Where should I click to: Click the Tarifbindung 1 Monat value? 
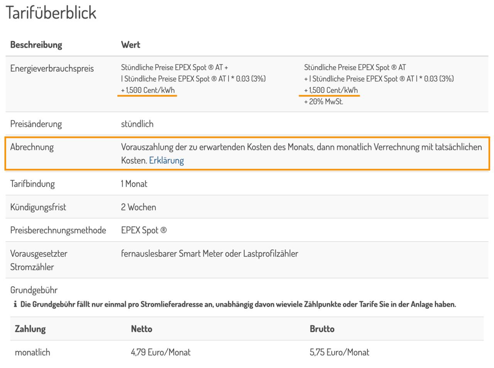(x=134, y=184)
